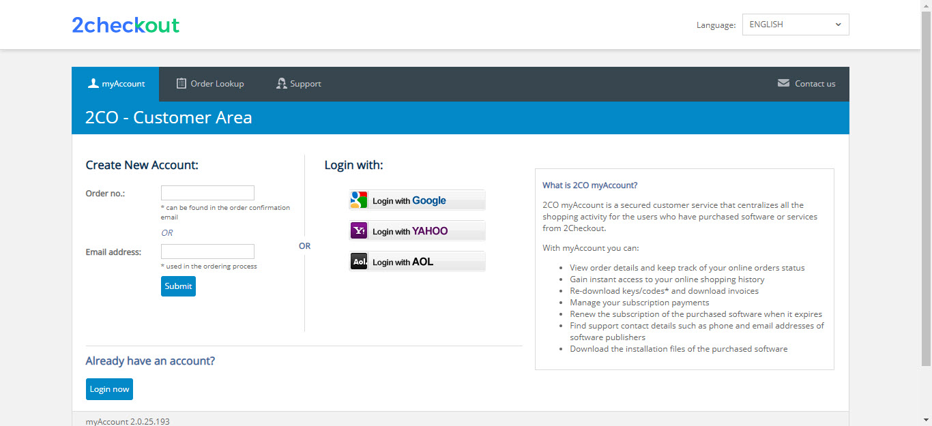Click the 'Order no.:' label
The width and height of the screenshot is (932, 426).
tap(105, 193)
